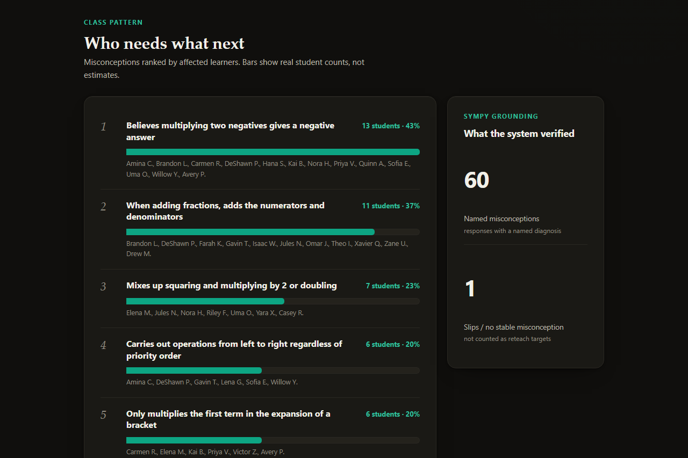Click the rank number 3 marker
This screenshot has width=688, height=458.
[103, 287]
